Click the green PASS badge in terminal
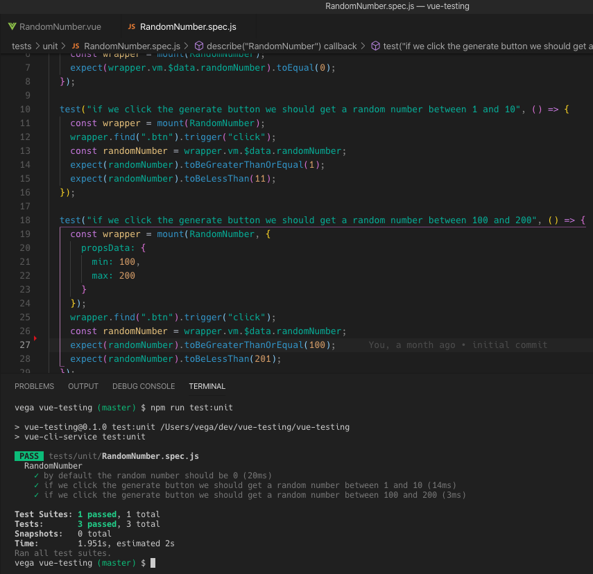The height and width of the screenshot is (574, 593). 28,456
